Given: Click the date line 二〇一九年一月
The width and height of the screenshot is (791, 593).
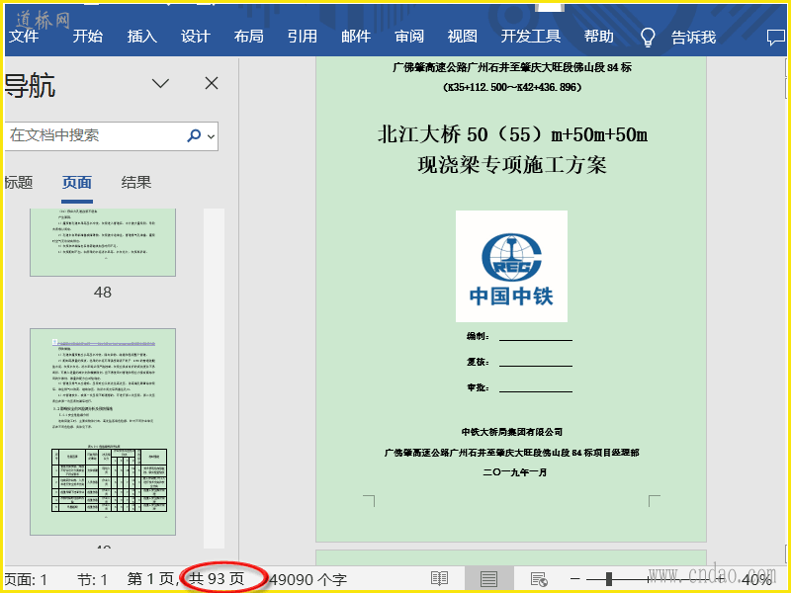Looking at the screenshot, I should coord(514,472).
